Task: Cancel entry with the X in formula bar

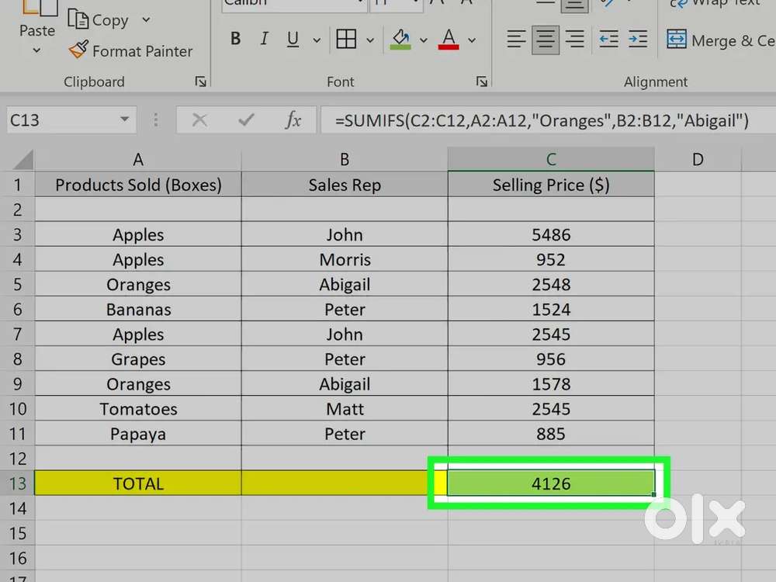Action: point(199,120)
